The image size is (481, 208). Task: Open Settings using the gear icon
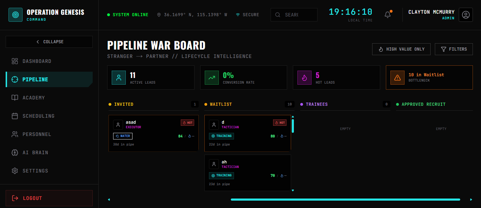[x=14, y=171]
